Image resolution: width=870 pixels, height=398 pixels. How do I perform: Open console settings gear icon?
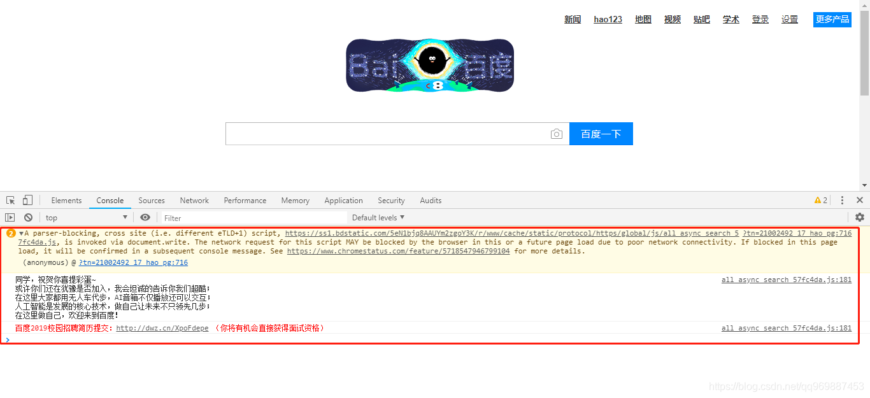coord(860,217)
